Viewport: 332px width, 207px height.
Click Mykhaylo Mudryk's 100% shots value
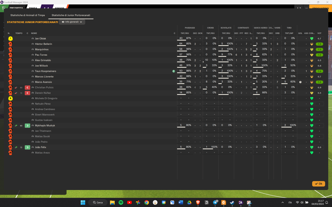coord(293,125)
